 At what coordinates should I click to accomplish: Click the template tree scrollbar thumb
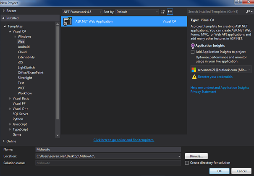point(58,73)
